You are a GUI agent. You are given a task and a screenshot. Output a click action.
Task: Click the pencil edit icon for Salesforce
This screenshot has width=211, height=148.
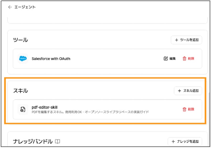166,59
